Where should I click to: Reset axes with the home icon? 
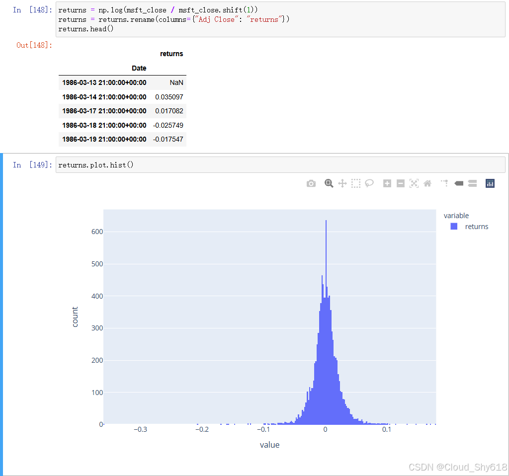[x=427, y=184]
